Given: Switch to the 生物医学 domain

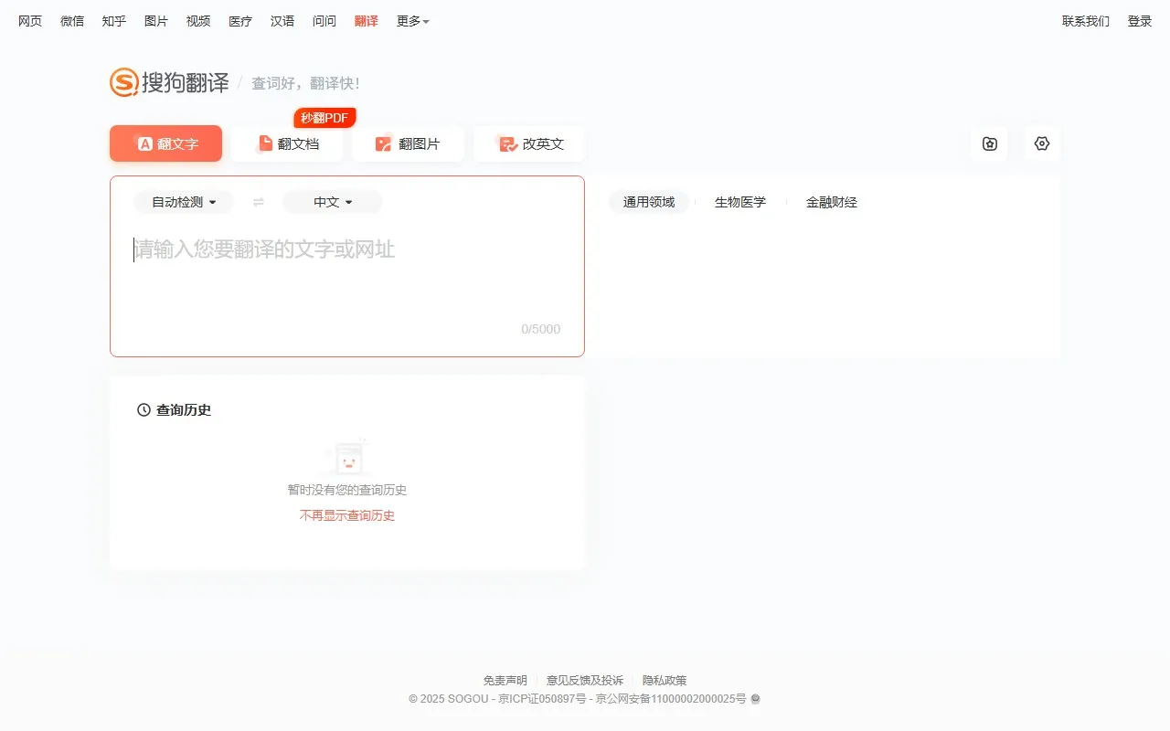Looking at the screenshot, I should tap(740, 202).
